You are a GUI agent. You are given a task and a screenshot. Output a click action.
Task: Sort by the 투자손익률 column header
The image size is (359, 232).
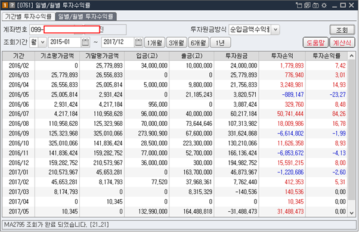click(x=326, y=56)
